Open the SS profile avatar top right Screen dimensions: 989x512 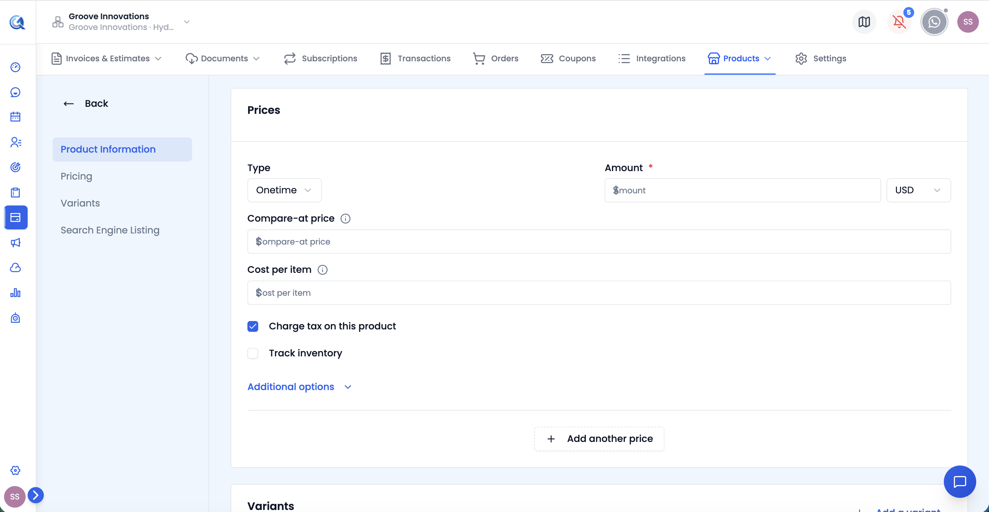967,22
